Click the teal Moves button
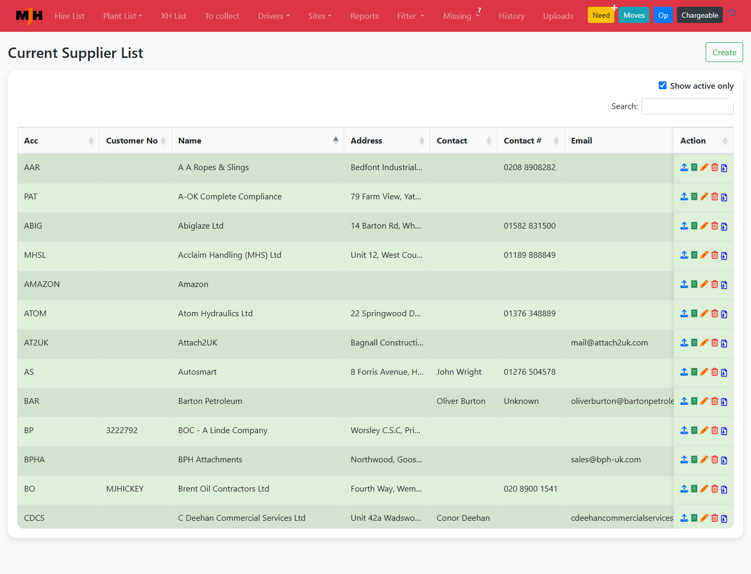Viewport: 751px width, 574px height. [x=634, y=15]
